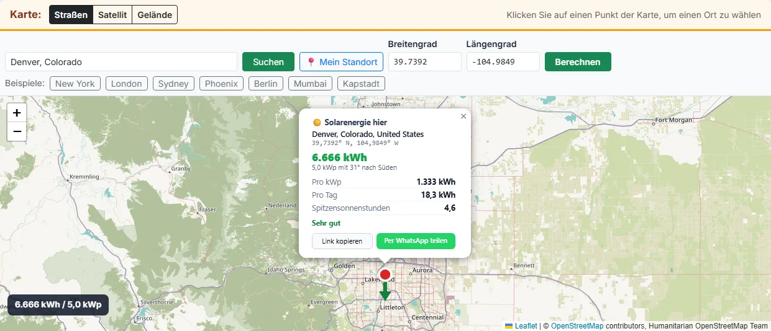Screen dimensions: 771x331
Task: Click the green Suchen button
Action: 268,62
